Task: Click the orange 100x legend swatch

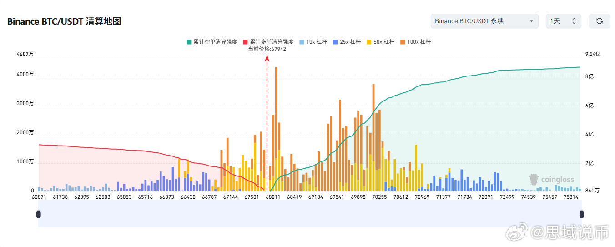Action: [x=403, y=42]
